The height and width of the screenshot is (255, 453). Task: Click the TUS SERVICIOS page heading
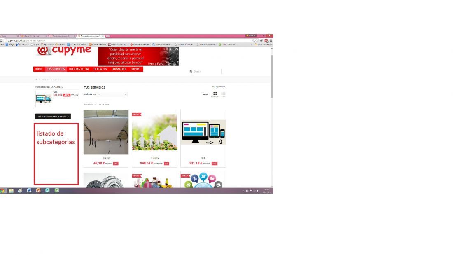94,87
